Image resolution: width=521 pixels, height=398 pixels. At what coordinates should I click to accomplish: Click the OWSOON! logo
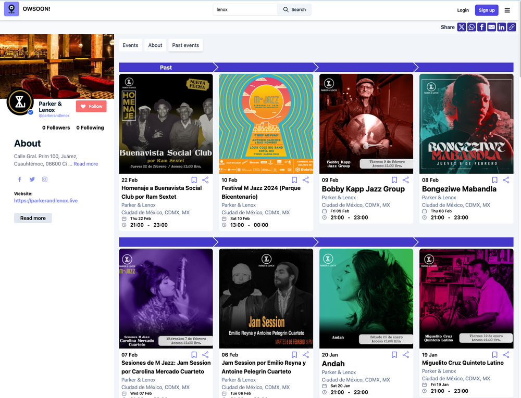[11, 9]
